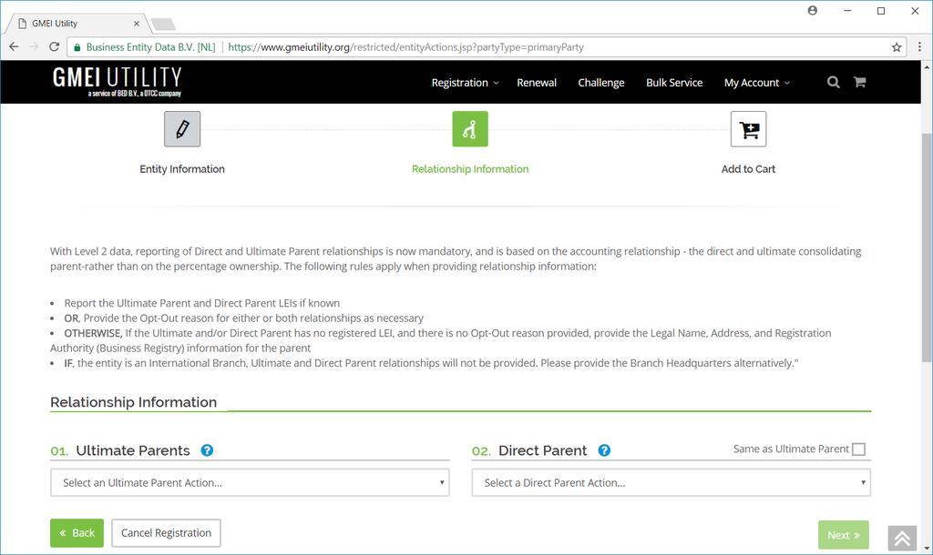Open the Select an Ultimate Parent Action dropdown
This screenshot has width=933, height=555.
[250, 482]
